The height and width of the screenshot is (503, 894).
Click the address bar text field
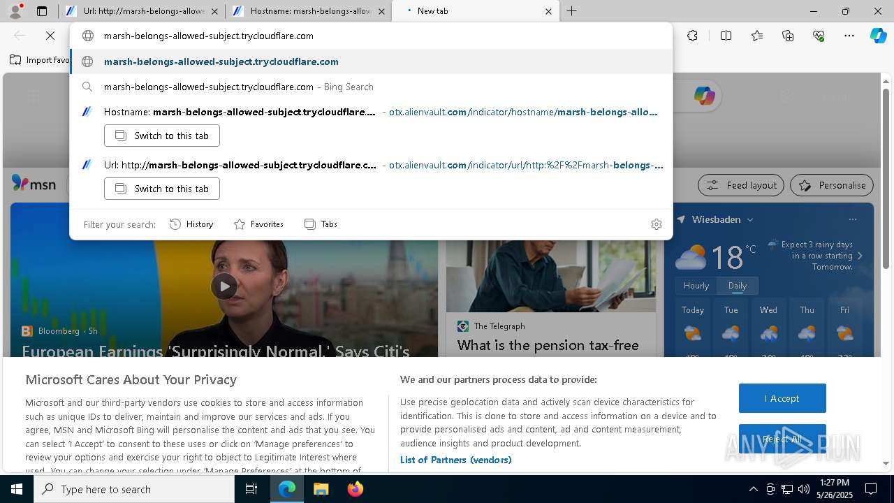(x=370, y=36)
